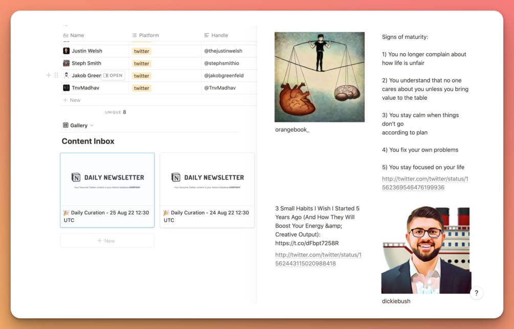Click party emoji on 25 Aug curation

66,212
